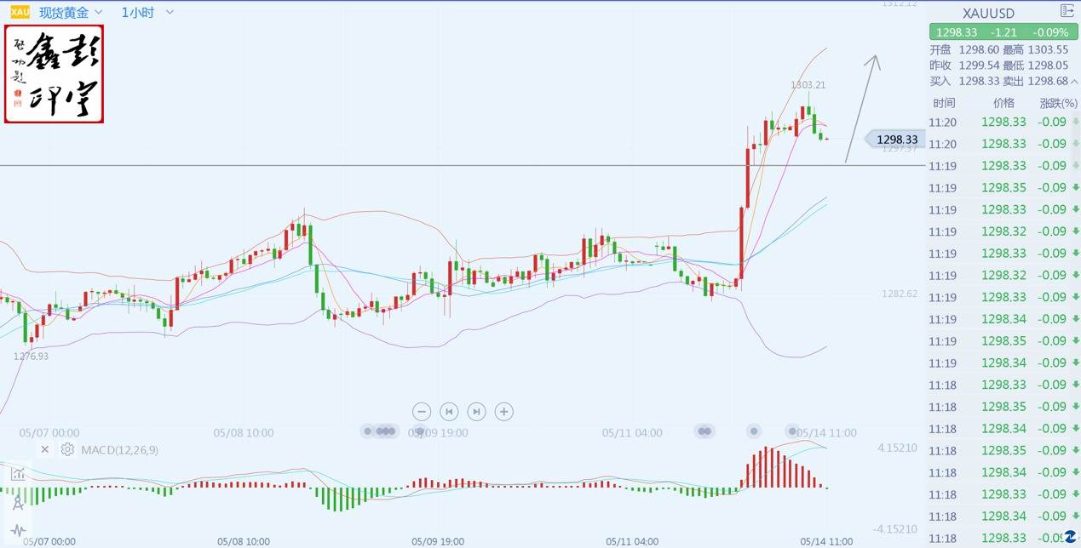Click the 时间 column header
1081x548 pixels.
(944, 103)
